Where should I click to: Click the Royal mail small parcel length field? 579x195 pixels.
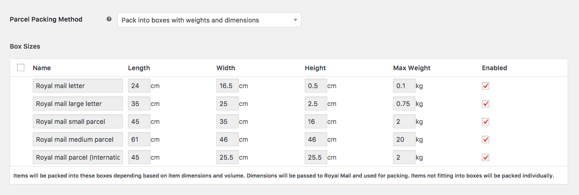(x=139, y=122)
